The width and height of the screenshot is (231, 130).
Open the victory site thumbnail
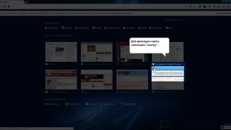pyautogui.click(x=61, y=79)
